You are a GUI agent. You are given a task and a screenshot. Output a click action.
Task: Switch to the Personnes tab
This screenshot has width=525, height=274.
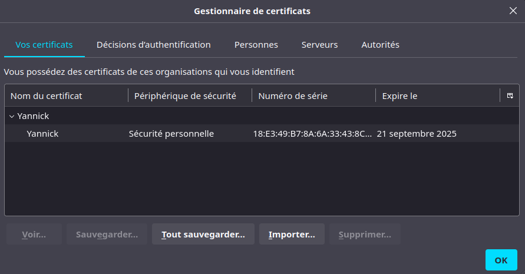click(x=256, y=45)
